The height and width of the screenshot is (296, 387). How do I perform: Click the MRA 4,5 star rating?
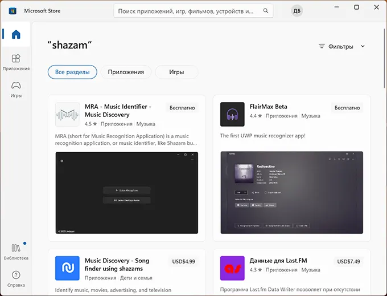[x=90, y=124]
